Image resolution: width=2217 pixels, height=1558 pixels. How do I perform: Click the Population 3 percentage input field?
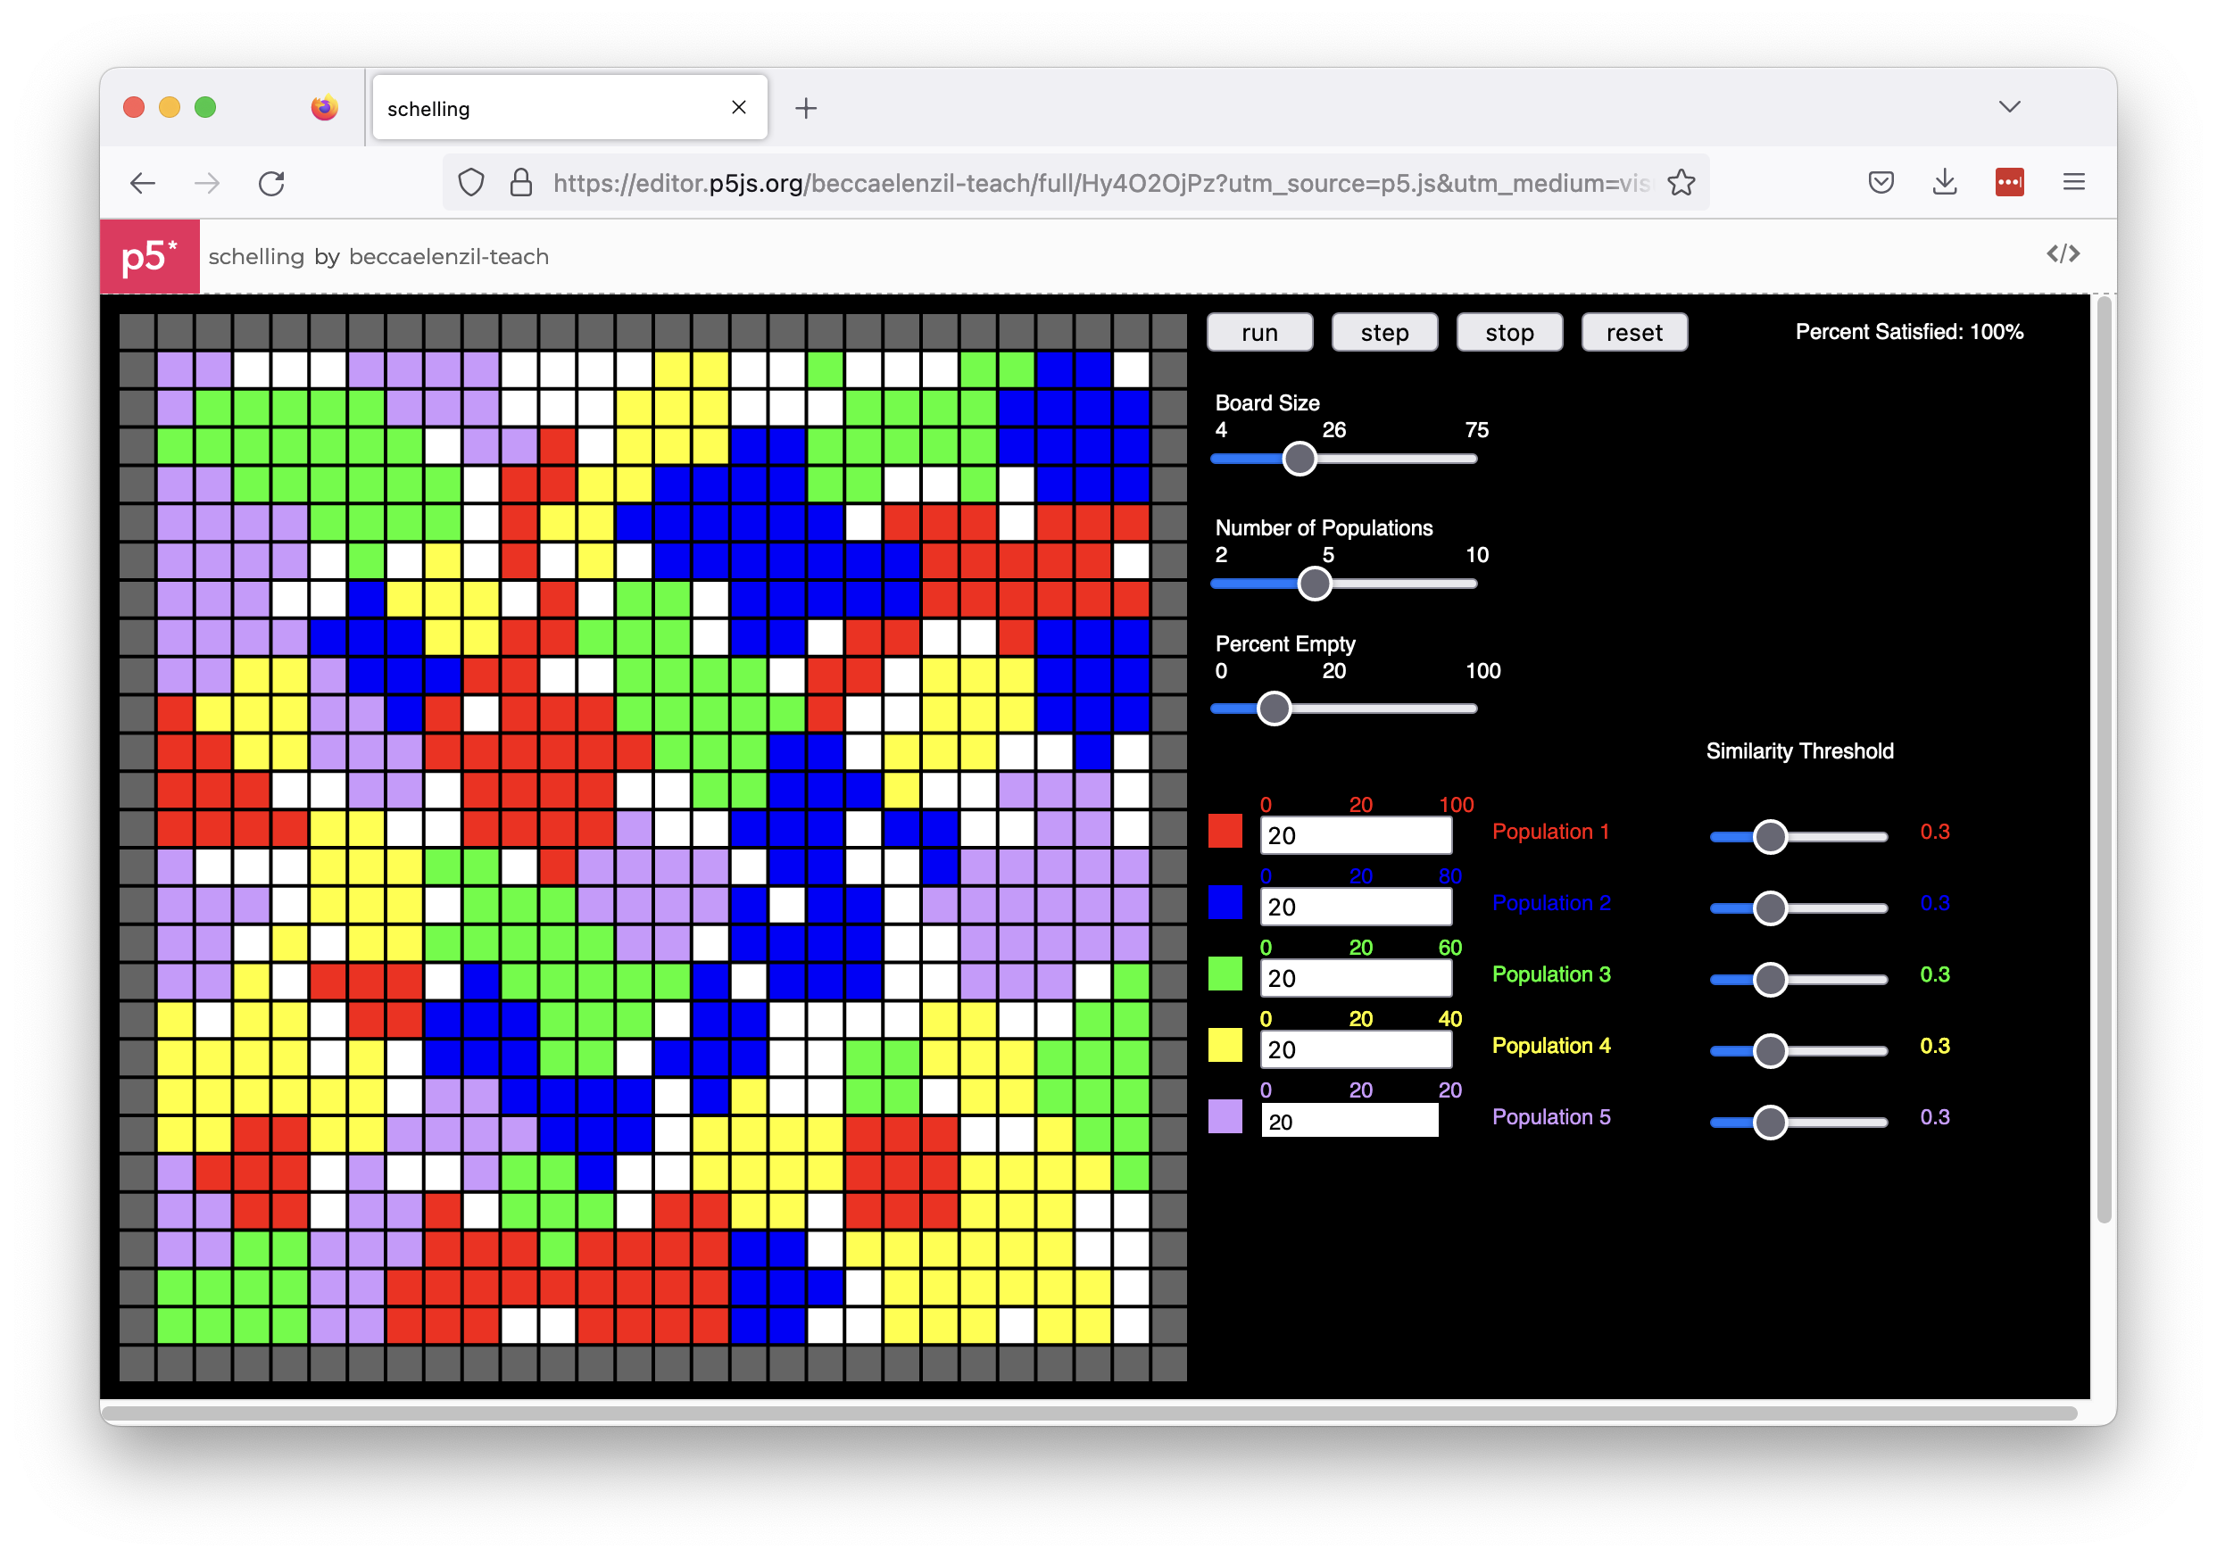click(x=1356, y=979)
